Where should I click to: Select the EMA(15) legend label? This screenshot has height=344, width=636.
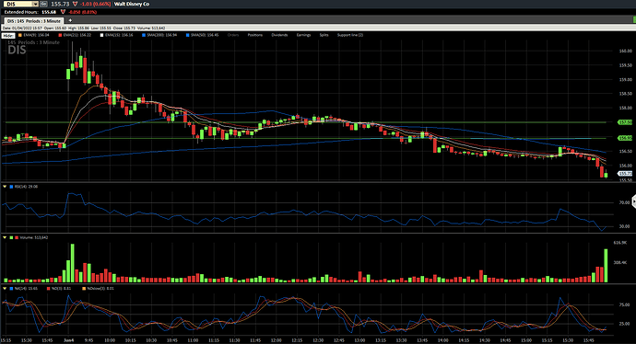click(119, 35)
